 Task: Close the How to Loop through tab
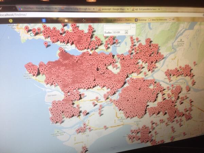coord(93,9)
